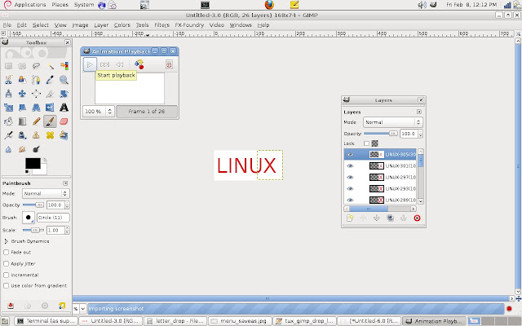Viewport: 522px width, 326px height.
Task: Enable the Apply Jitter checkbox
Action: tap(6, 263)
